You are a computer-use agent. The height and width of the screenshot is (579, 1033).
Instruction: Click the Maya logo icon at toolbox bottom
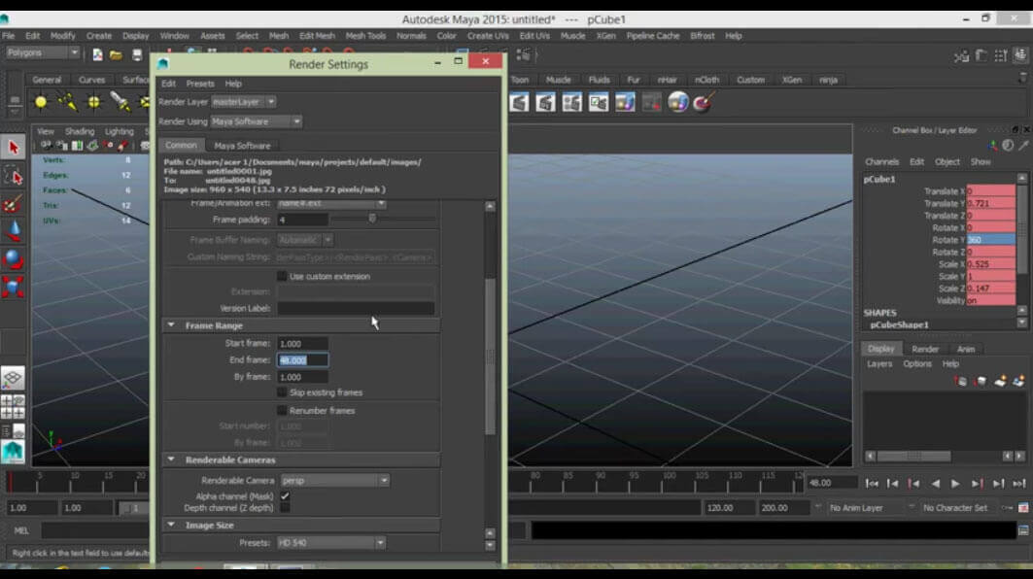click(13, 451)
